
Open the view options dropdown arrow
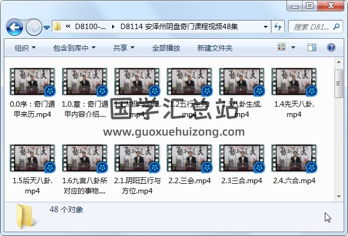[x=293, y=47]
